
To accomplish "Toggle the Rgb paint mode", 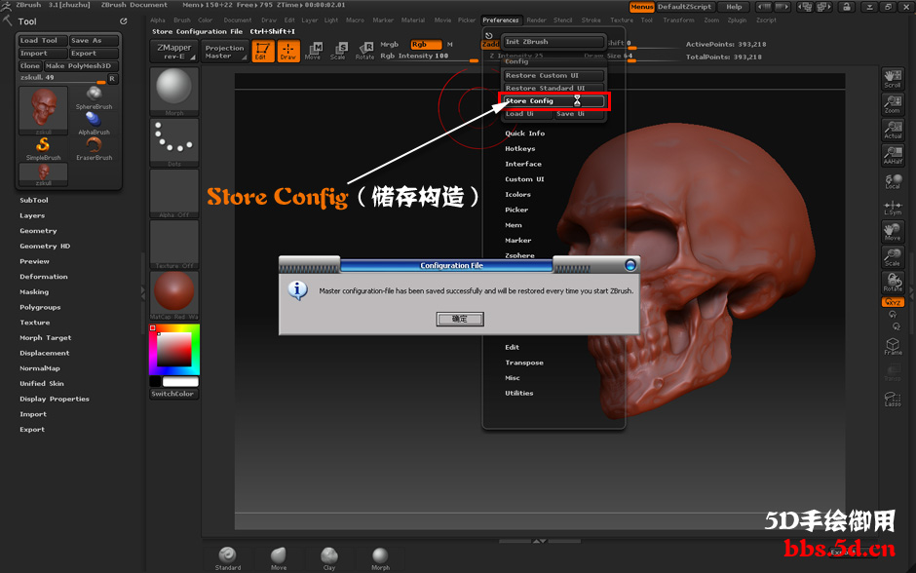I will point(425,45).
